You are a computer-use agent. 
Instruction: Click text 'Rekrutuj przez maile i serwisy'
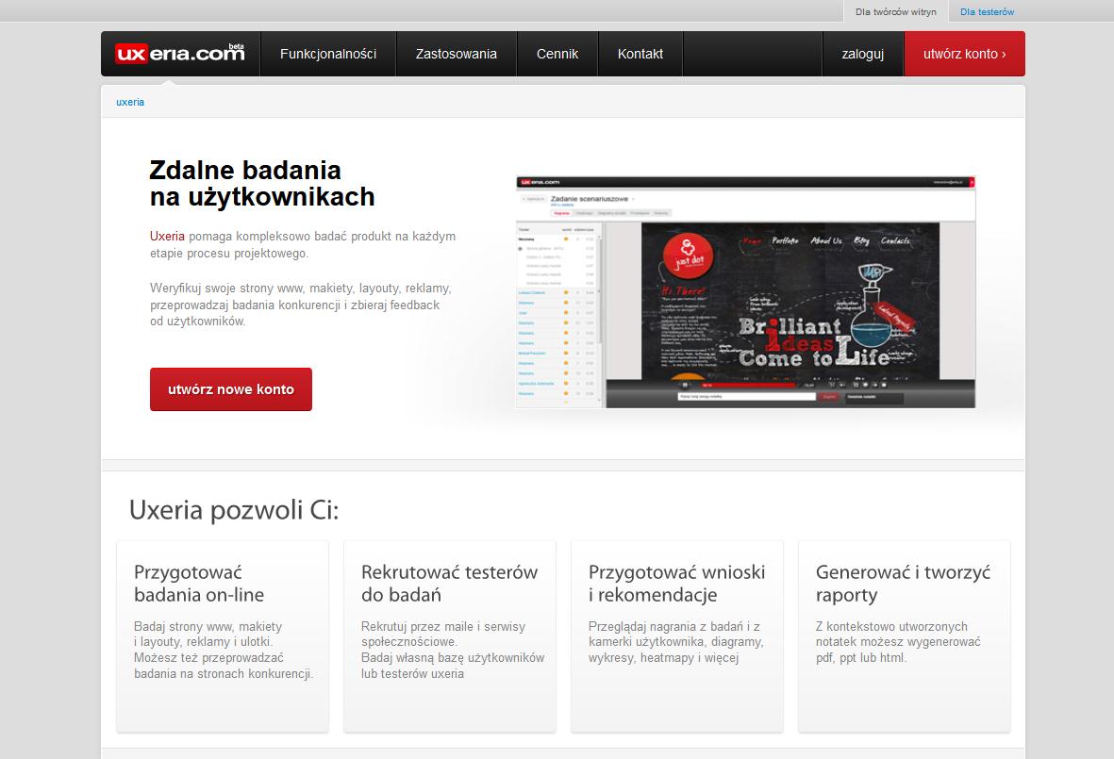pos(443,626)
